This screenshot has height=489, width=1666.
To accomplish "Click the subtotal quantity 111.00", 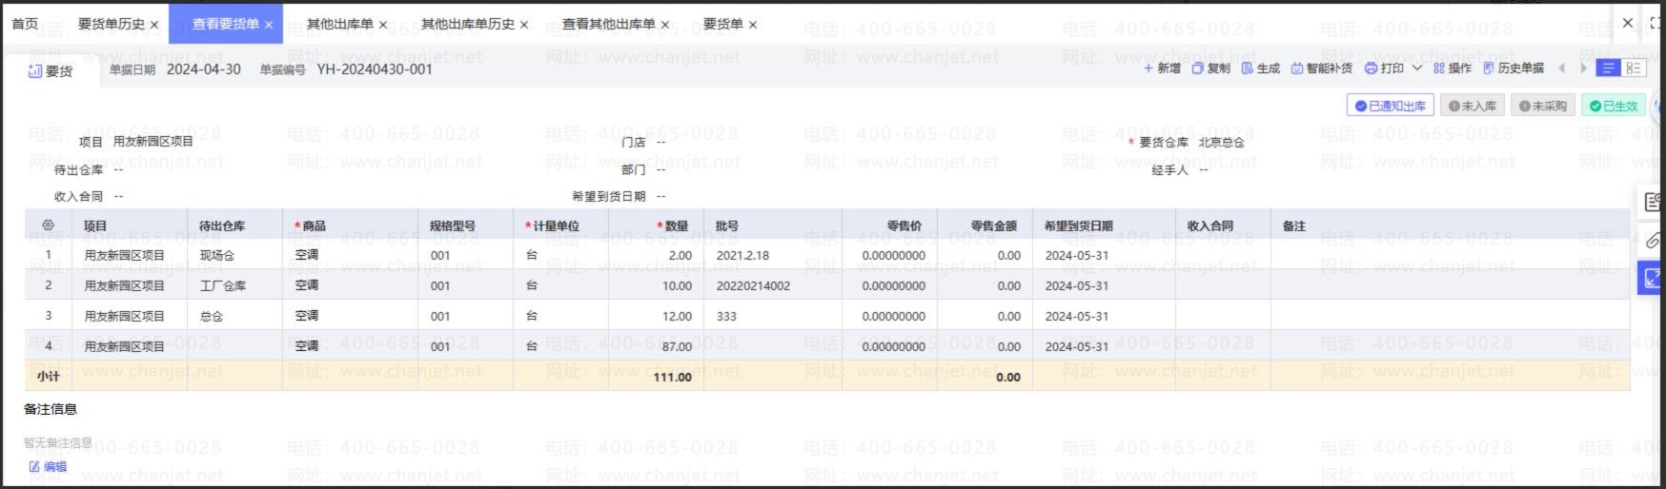I will point(672,378).
